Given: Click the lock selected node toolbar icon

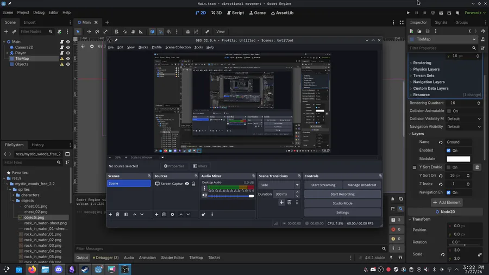Looking at the screenshot, I should coord(188,32).
